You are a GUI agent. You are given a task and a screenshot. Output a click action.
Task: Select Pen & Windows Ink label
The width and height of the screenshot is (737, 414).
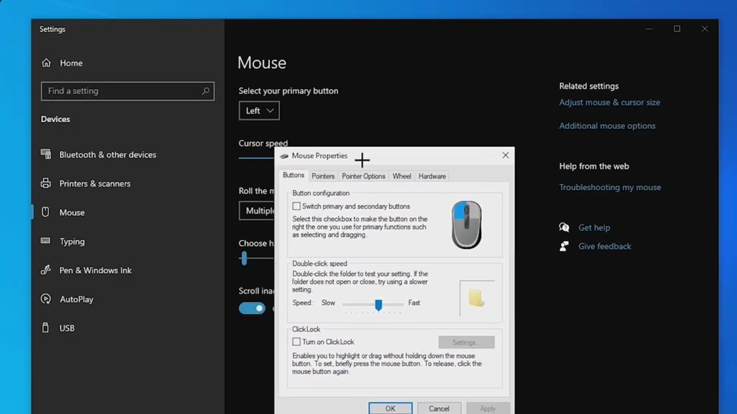tap(96, 270)
